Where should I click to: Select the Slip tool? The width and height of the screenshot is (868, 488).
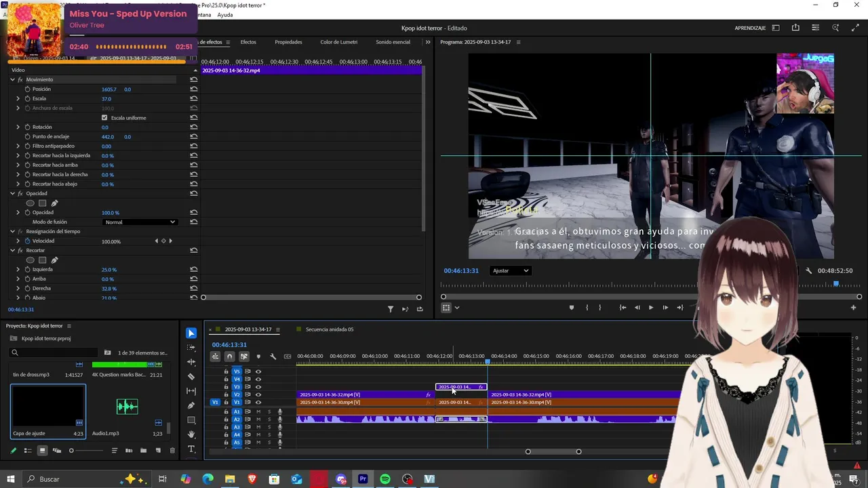(x=191, y=391)
